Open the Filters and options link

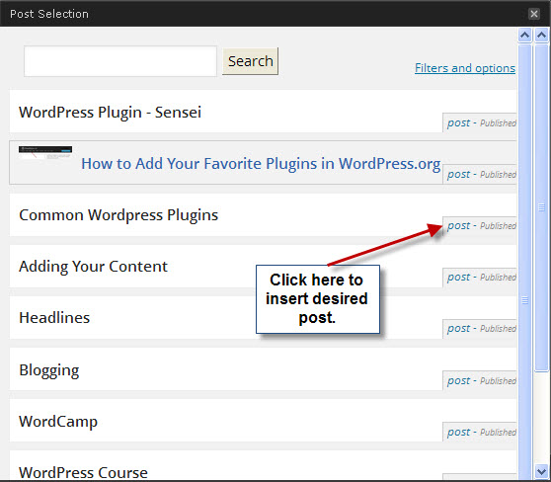pos(465,68)
